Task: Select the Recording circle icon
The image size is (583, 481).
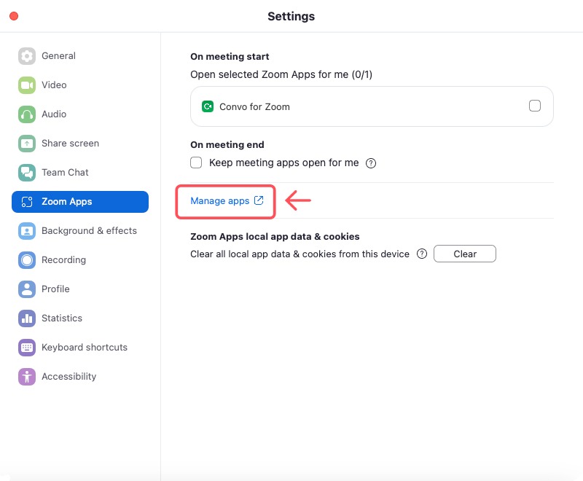Action: 27,260
